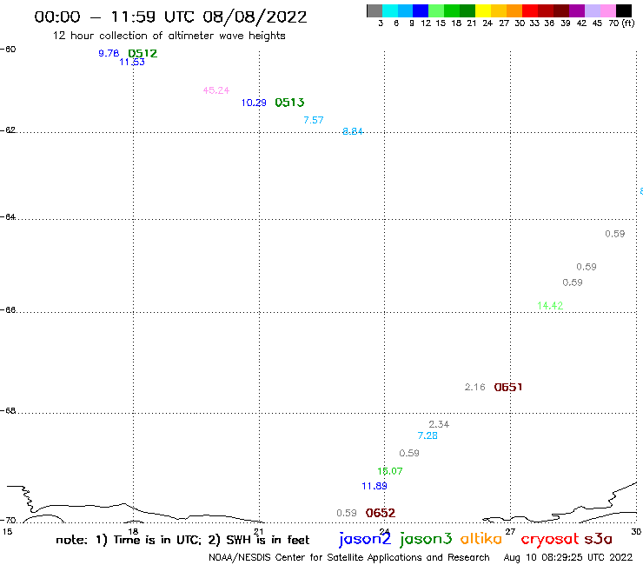Click the dark red 0652 time label

pos(381,513)
